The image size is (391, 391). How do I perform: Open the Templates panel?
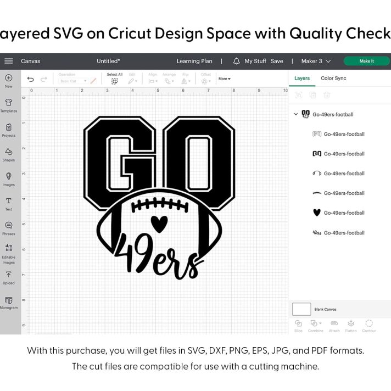coord(8,106)
